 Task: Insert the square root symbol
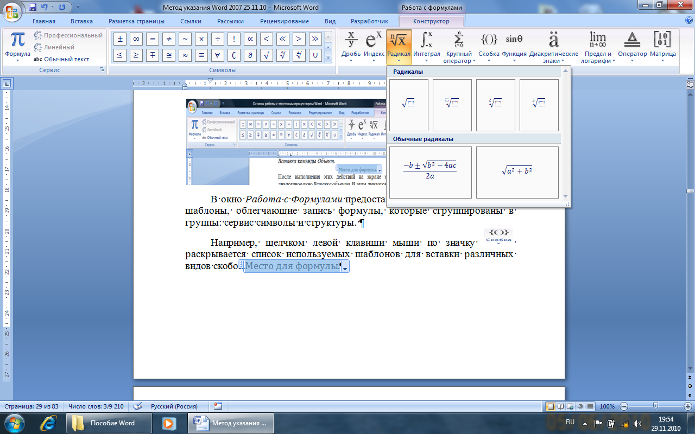click(x=267, y=55)
